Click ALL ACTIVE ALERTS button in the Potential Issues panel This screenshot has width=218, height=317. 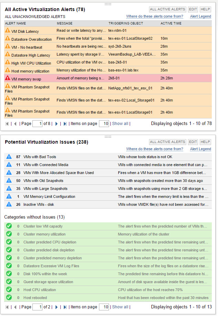click(168, 142)
